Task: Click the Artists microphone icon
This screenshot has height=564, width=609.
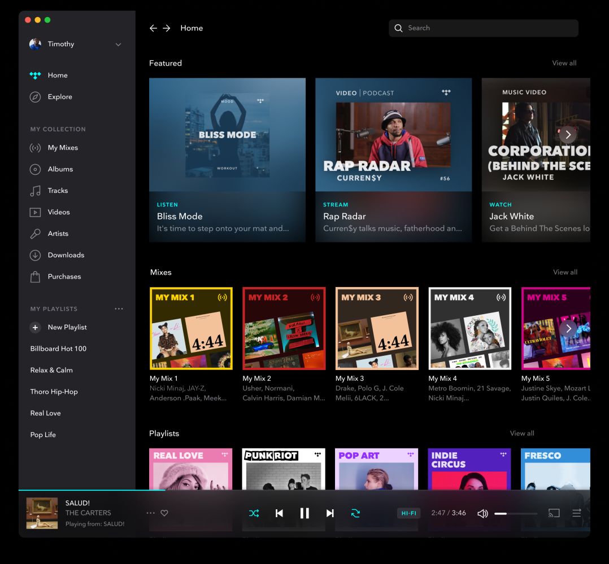Action: pos(35,233)
